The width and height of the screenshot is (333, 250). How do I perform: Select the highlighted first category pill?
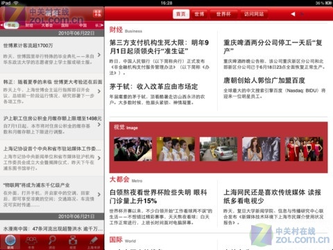coord(11,25)
